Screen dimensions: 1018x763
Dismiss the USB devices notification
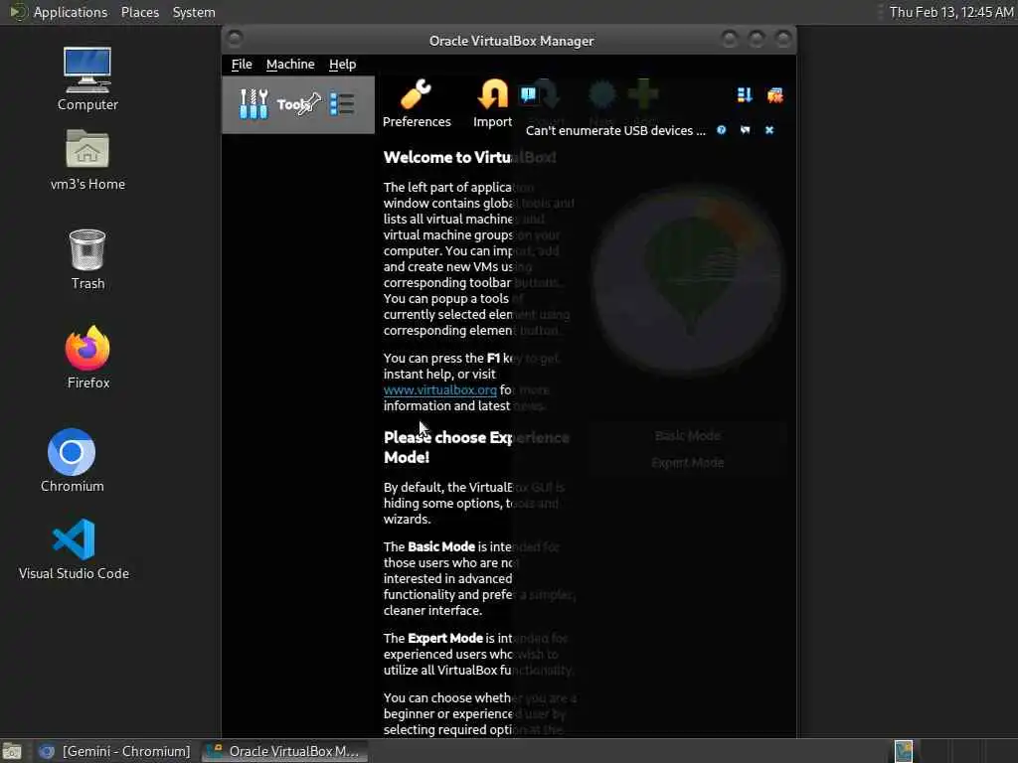coord(769,130)
